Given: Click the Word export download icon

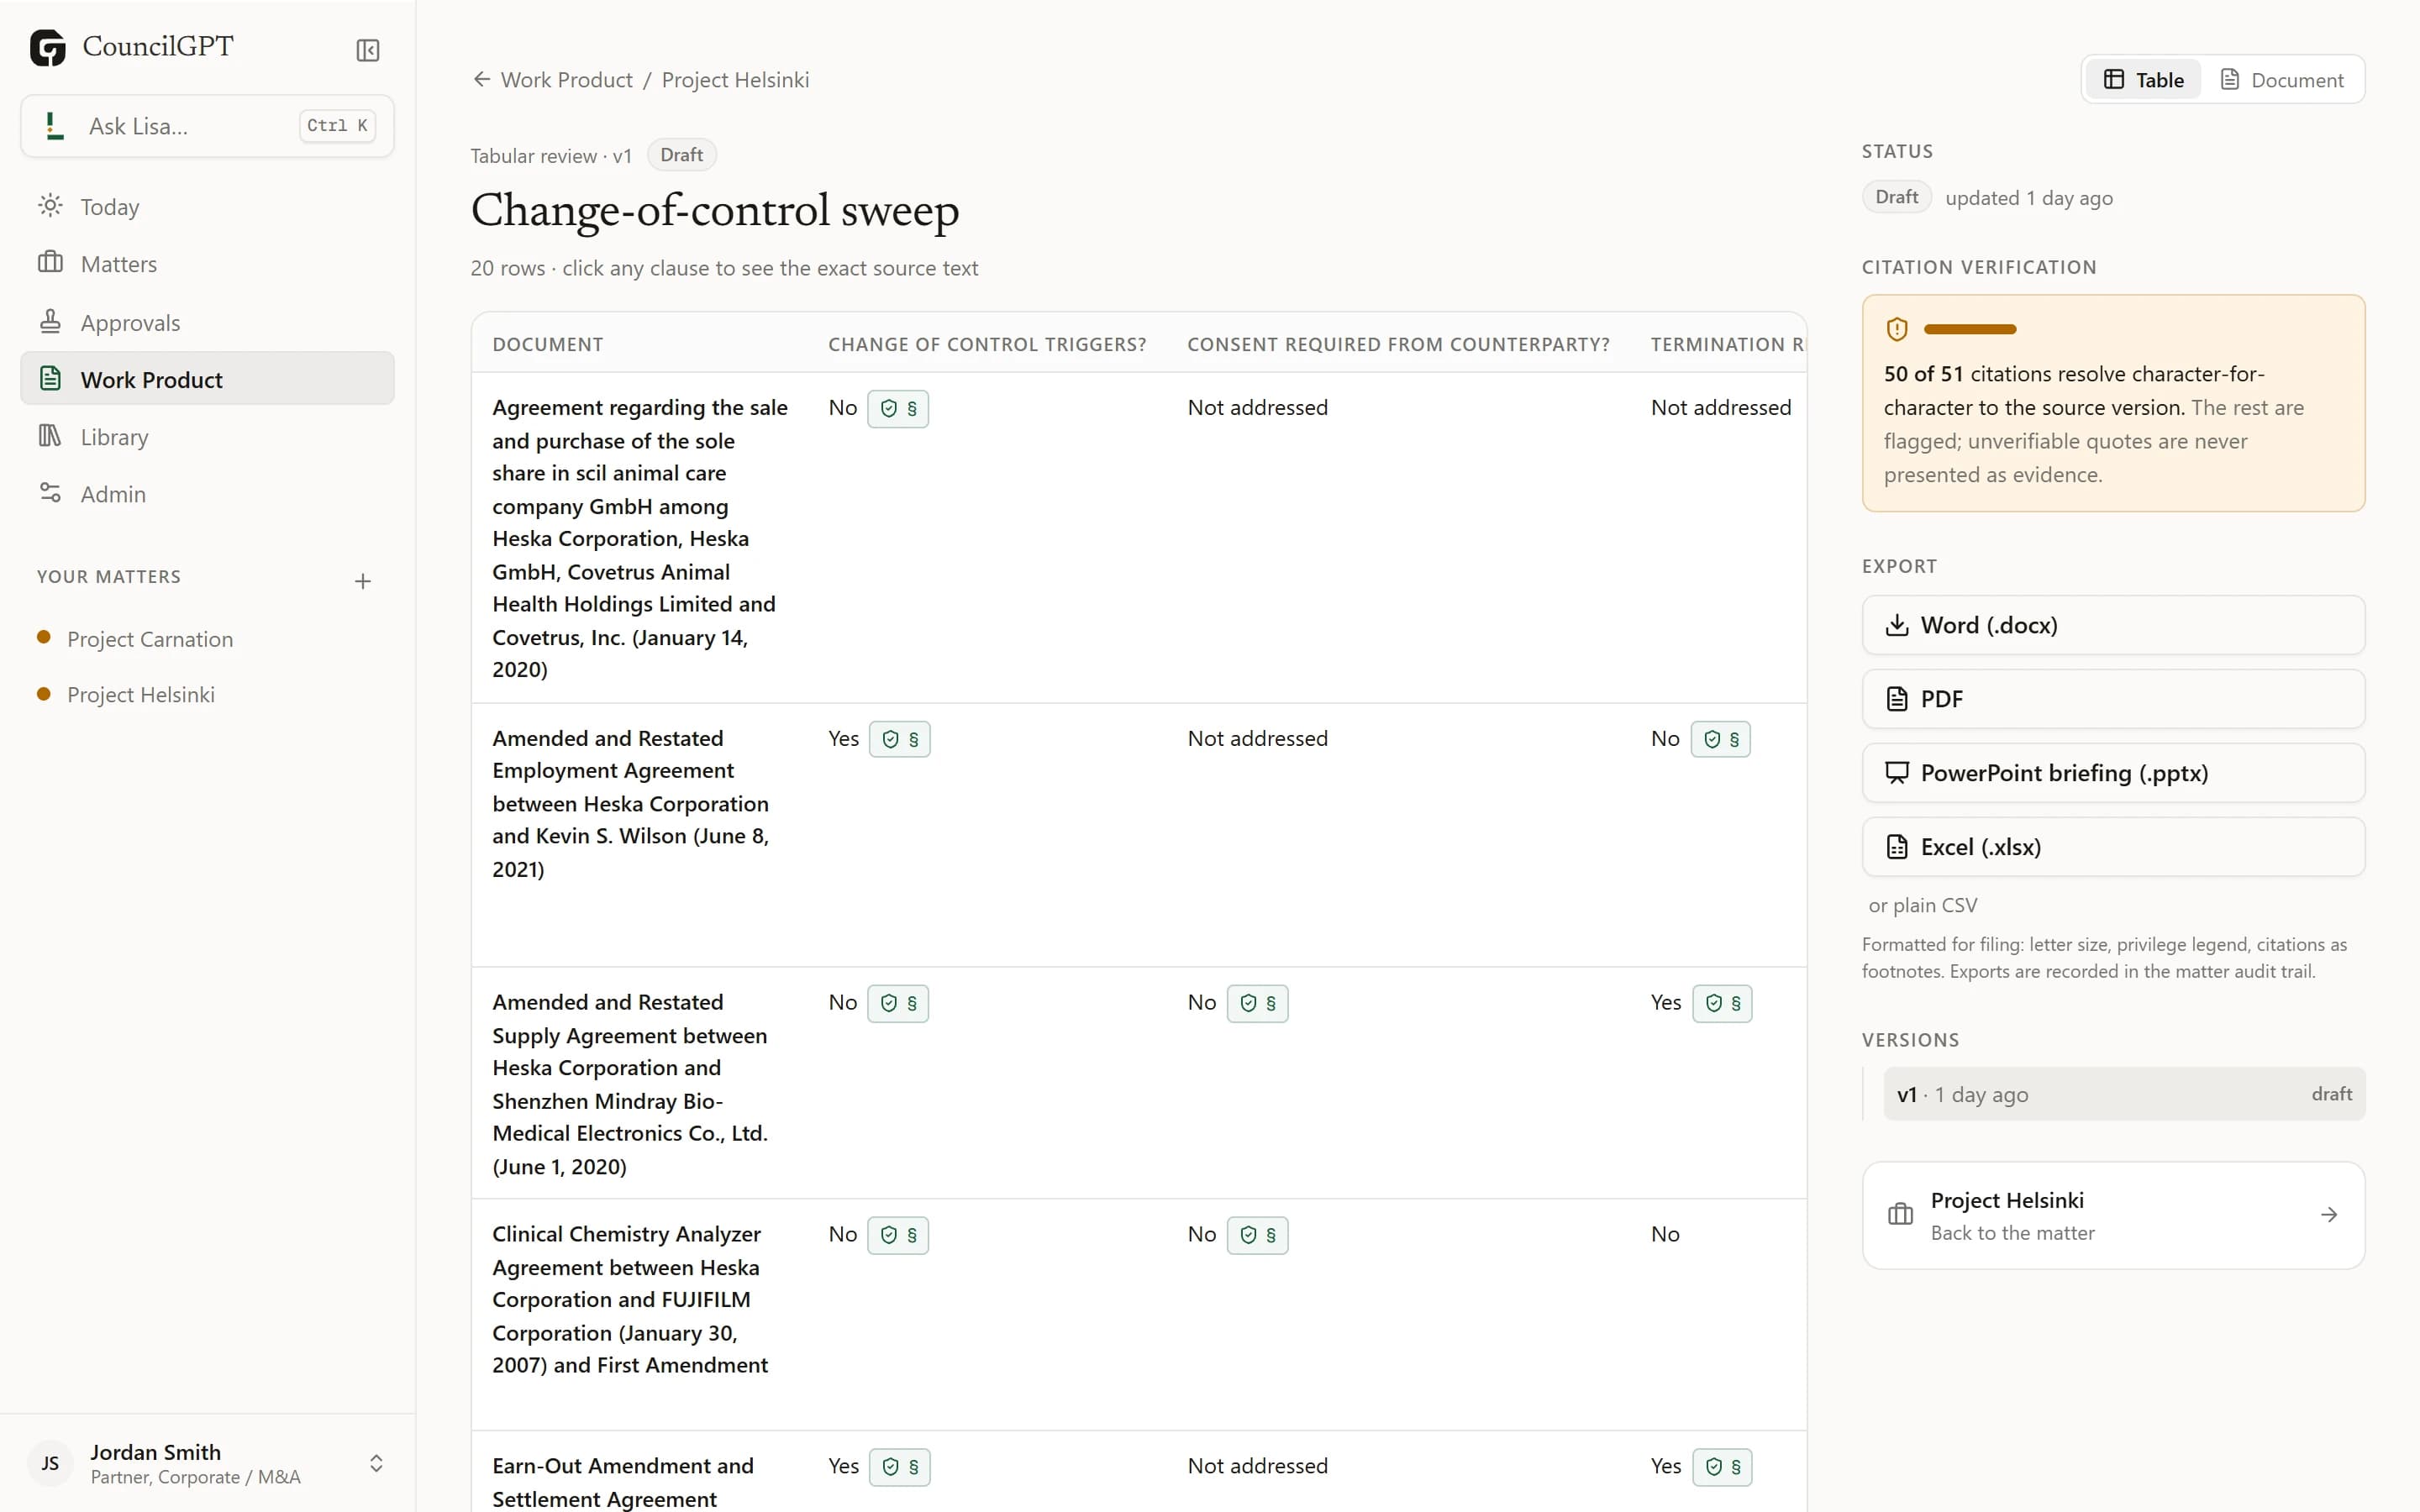Looking at the screenshot, I should click(x=1896, y=625).
